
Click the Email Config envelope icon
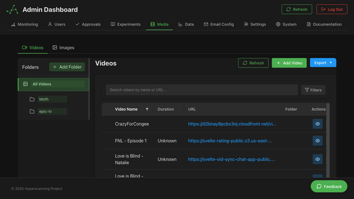(206, 24)
